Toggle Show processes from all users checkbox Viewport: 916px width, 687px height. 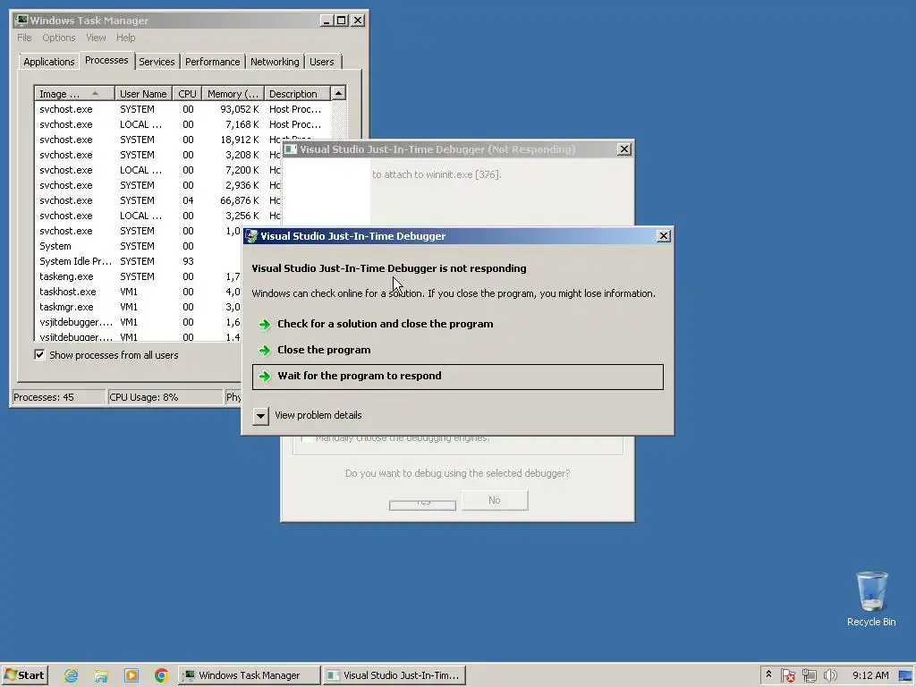(x=39, y=354)
